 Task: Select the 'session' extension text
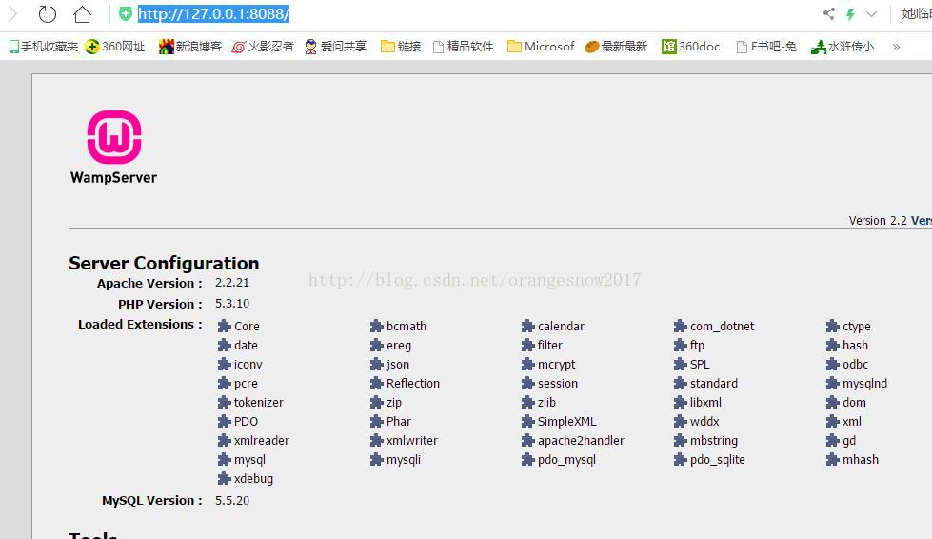click(x=558, y=384)
